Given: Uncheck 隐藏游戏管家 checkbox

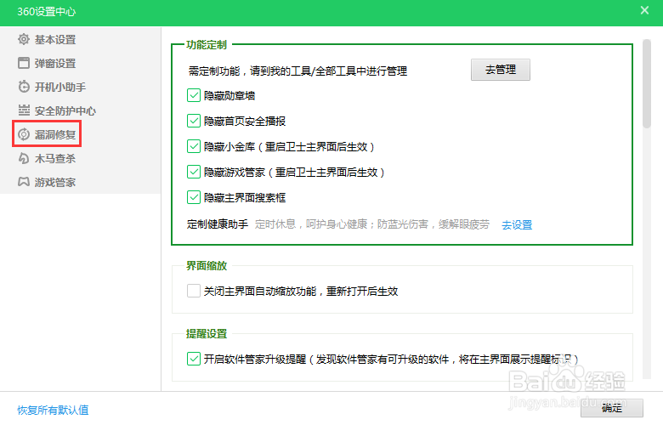Looking at the screenshot, I should click(x=194, y=172).
